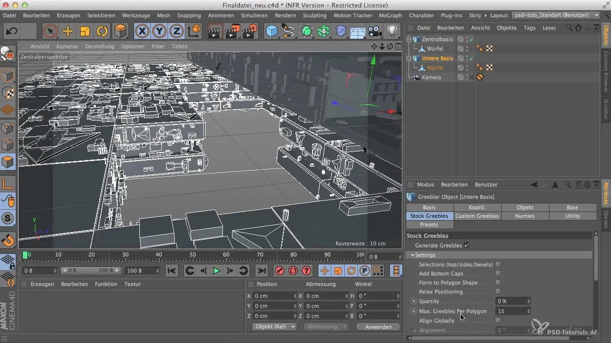Enable Relax Positioning checkbox
Screen dimensions: 611x343
498,292
